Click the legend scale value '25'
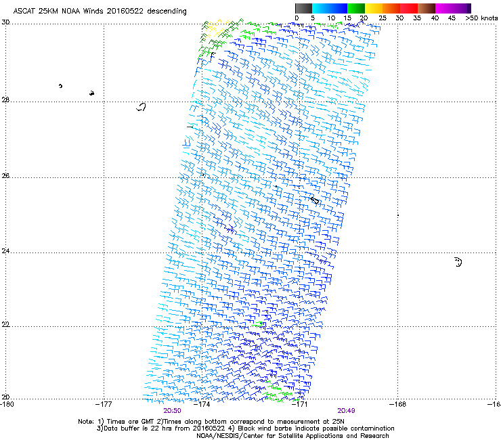 pyautogui.click(x=382, y=18)
